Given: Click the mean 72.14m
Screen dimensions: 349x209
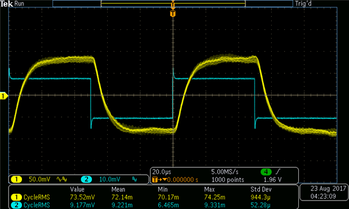Looking at the screenshot, I should pyautogui.click(x=122, y=197).
